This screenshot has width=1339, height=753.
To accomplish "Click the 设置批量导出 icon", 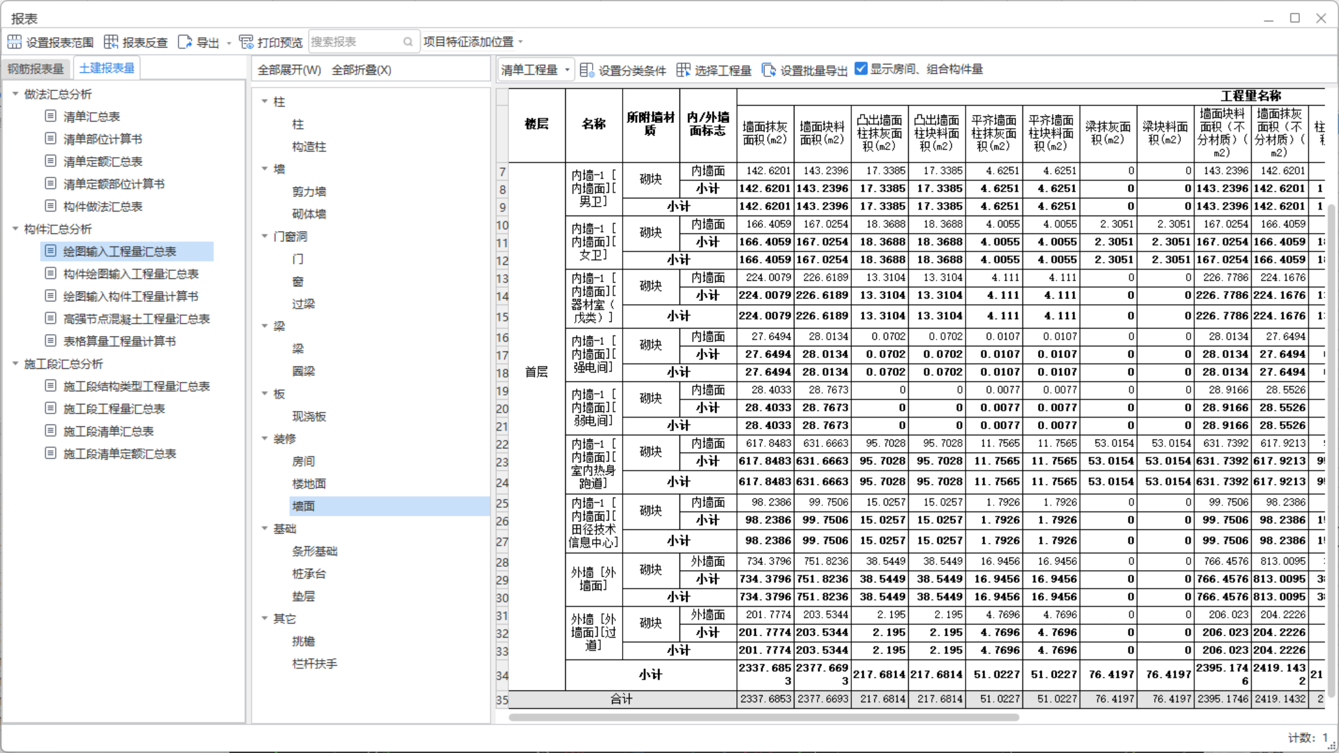I will pos(769,70).
